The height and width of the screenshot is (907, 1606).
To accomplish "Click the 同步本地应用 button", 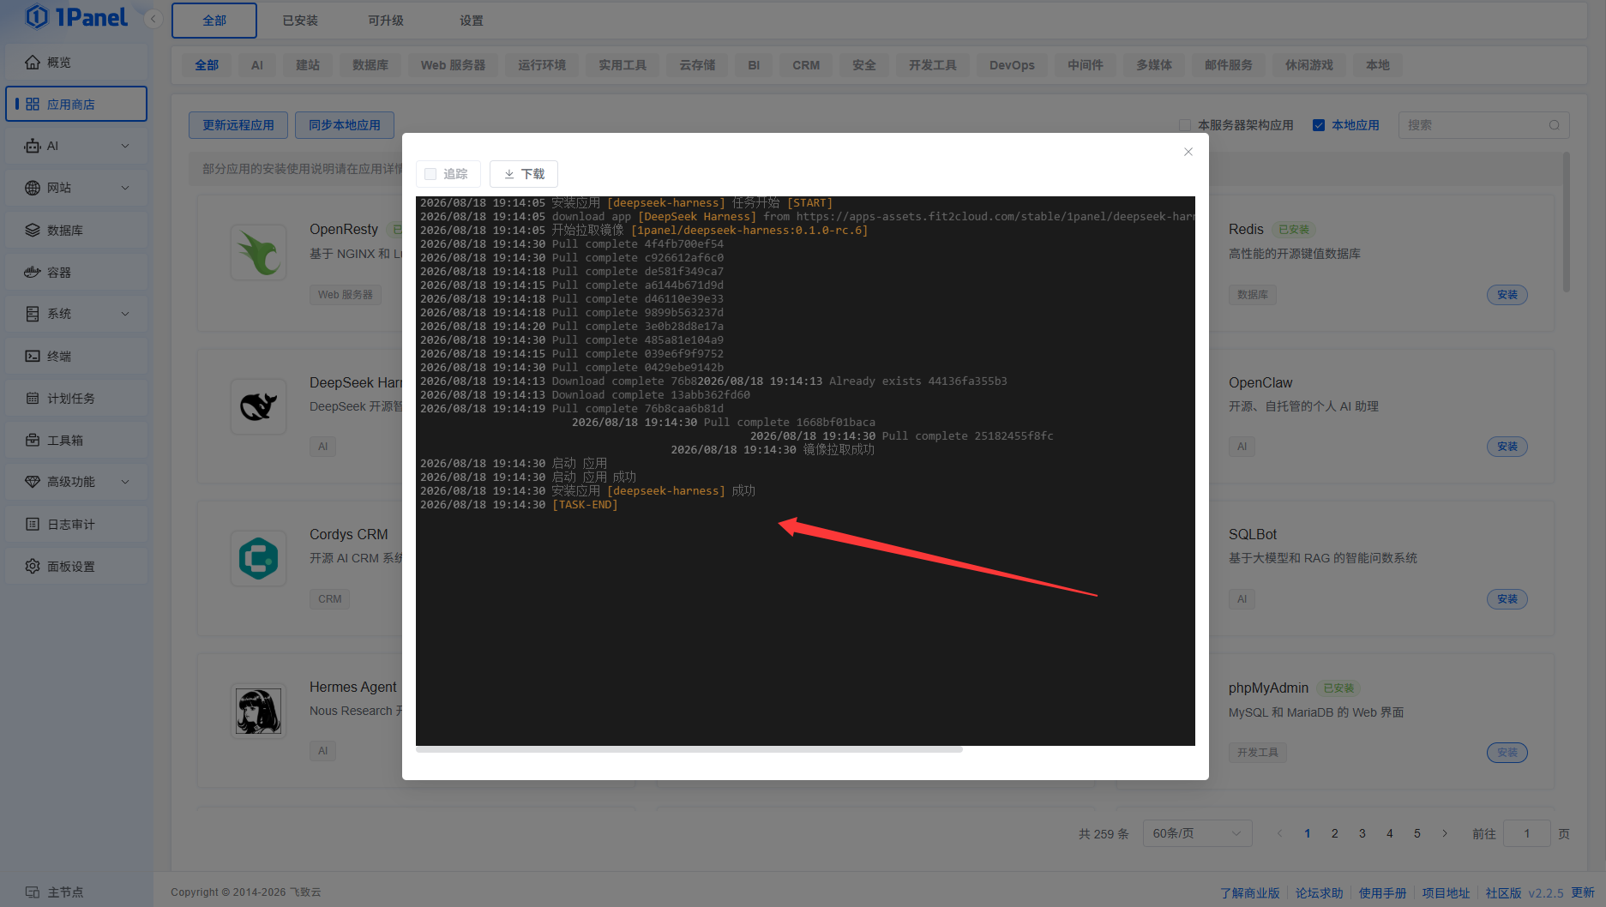I will pos(345,125).
